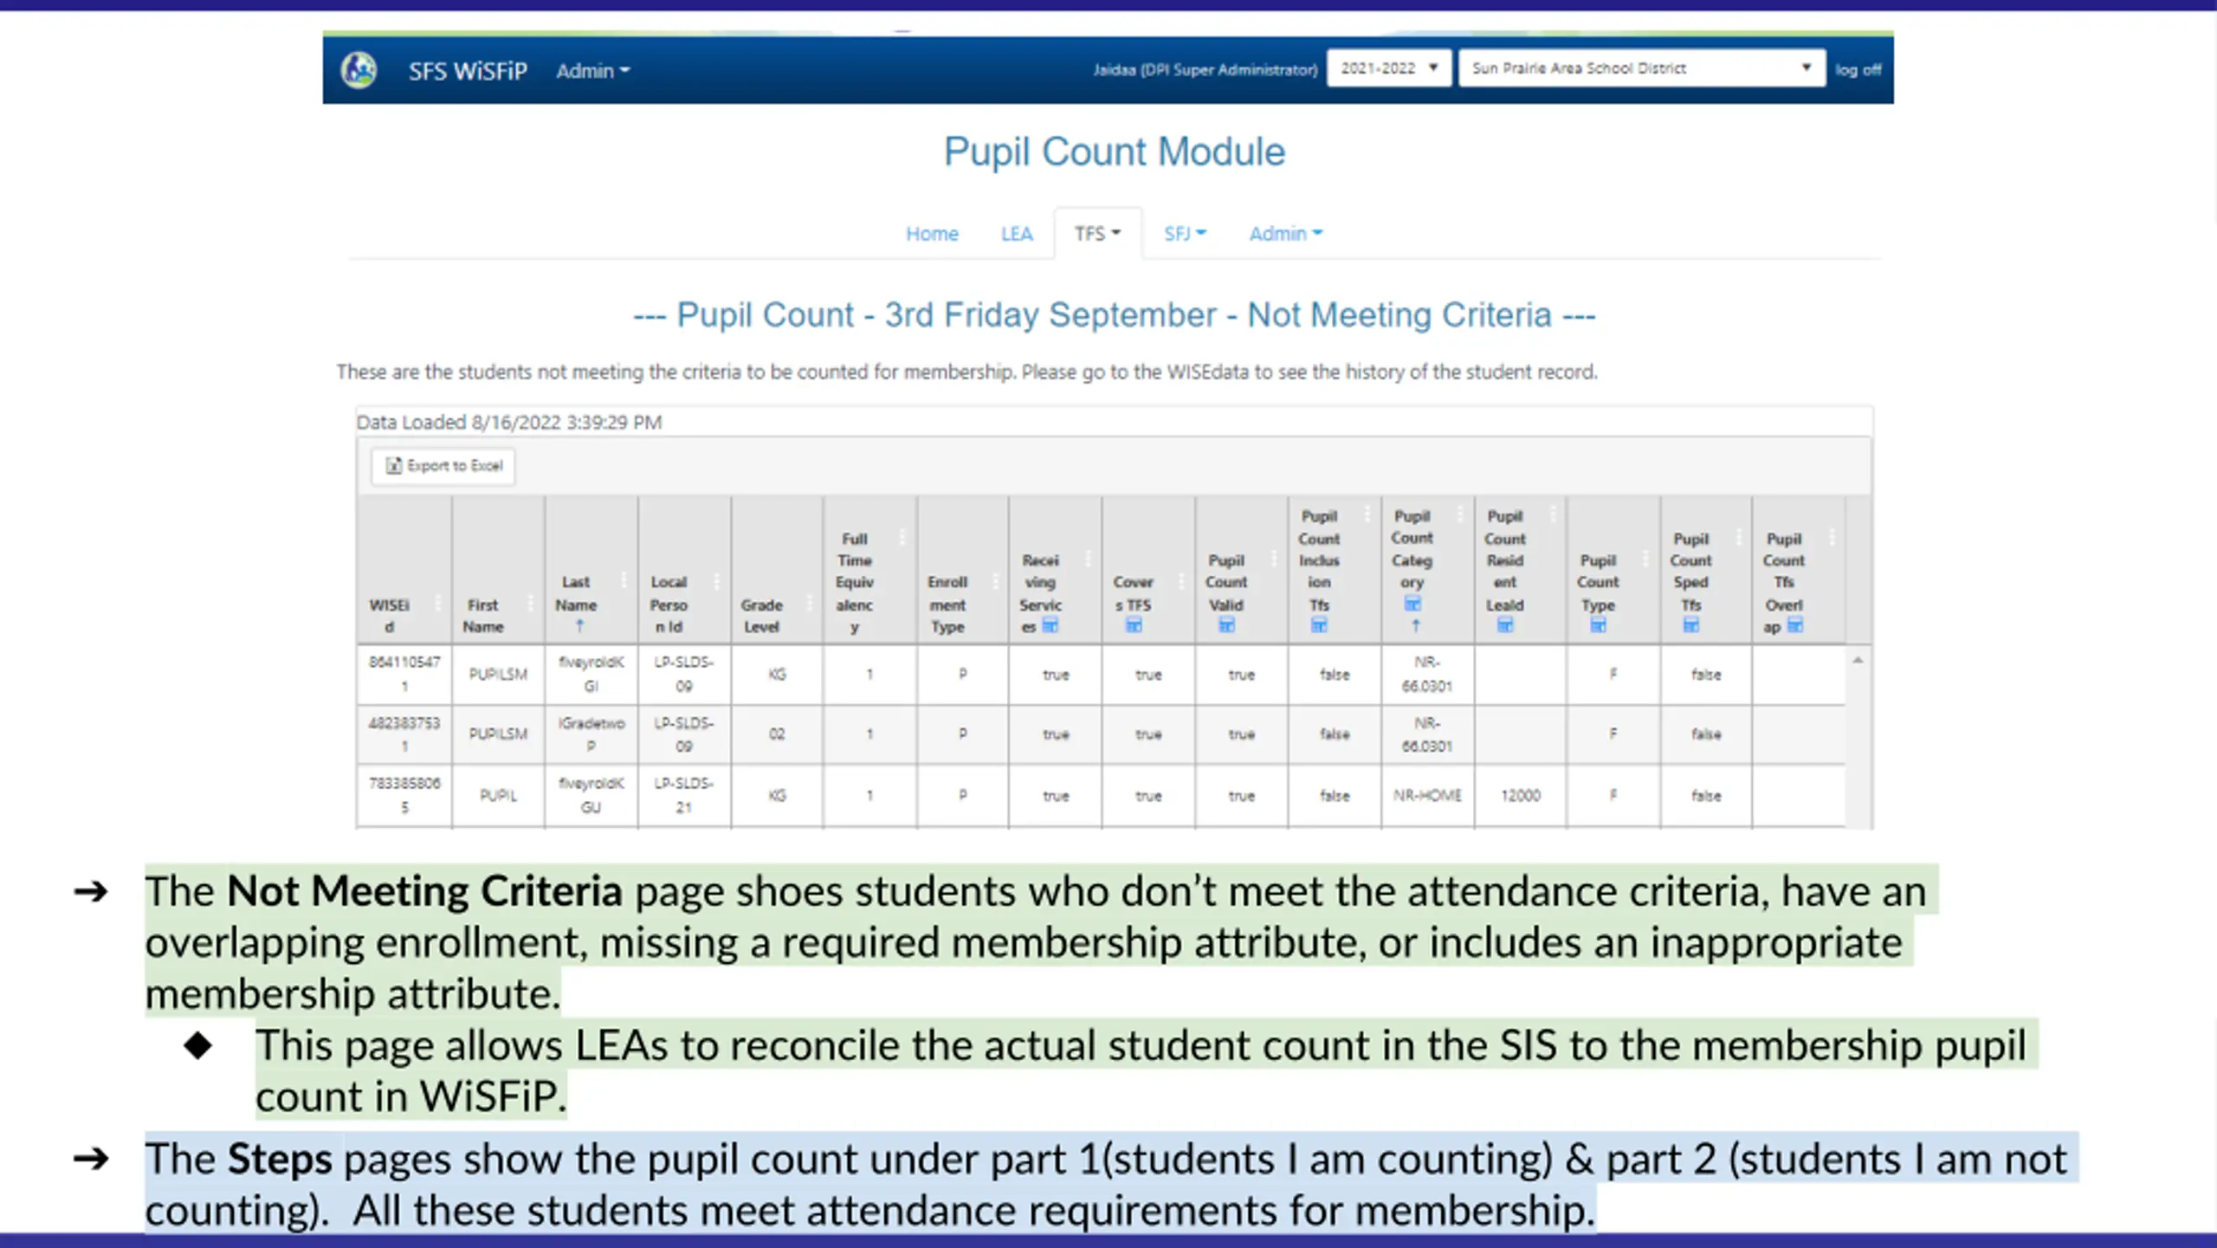This screenshot has height=1248, width=2217.
Task: Click the SFS WiSFiP brand title
Action: [x=468, y=71]
